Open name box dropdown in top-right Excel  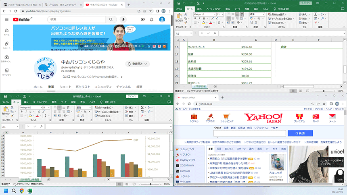pyautogui.click(x=191, y=33)
